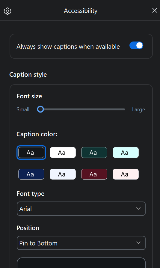Click the Small label beside the slider
The width and height of the screenshot is (160, 268).
point(23,109)
